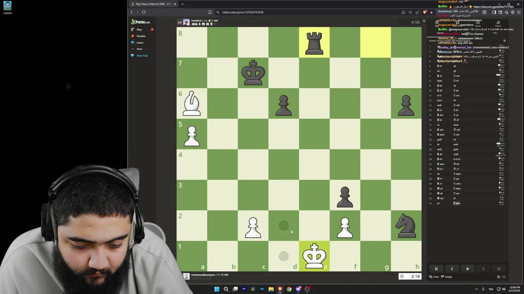Open the Windows Start menu
Screen dimensions: 524x294
coord(217,289)
